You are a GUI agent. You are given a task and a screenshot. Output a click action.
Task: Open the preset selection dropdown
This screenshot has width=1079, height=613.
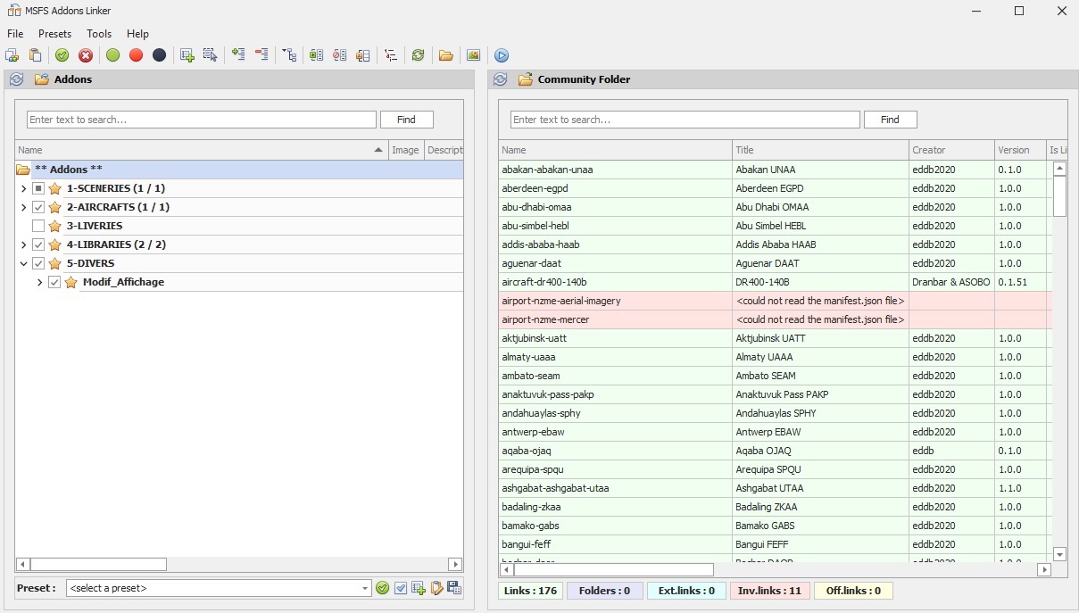coord(365,588)
